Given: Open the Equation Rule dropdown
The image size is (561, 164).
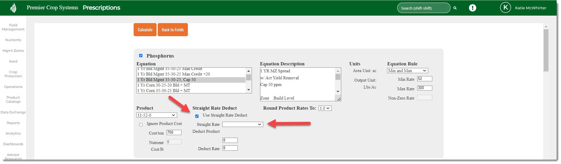Looking at the screenshot, I should 407,71.
